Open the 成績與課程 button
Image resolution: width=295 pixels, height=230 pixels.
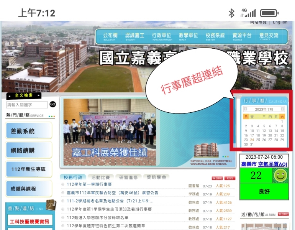pos(29,189)
